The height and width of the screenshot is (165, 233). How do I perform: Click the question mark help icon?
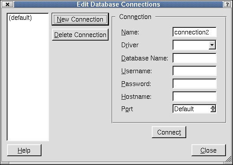point(227,4)
